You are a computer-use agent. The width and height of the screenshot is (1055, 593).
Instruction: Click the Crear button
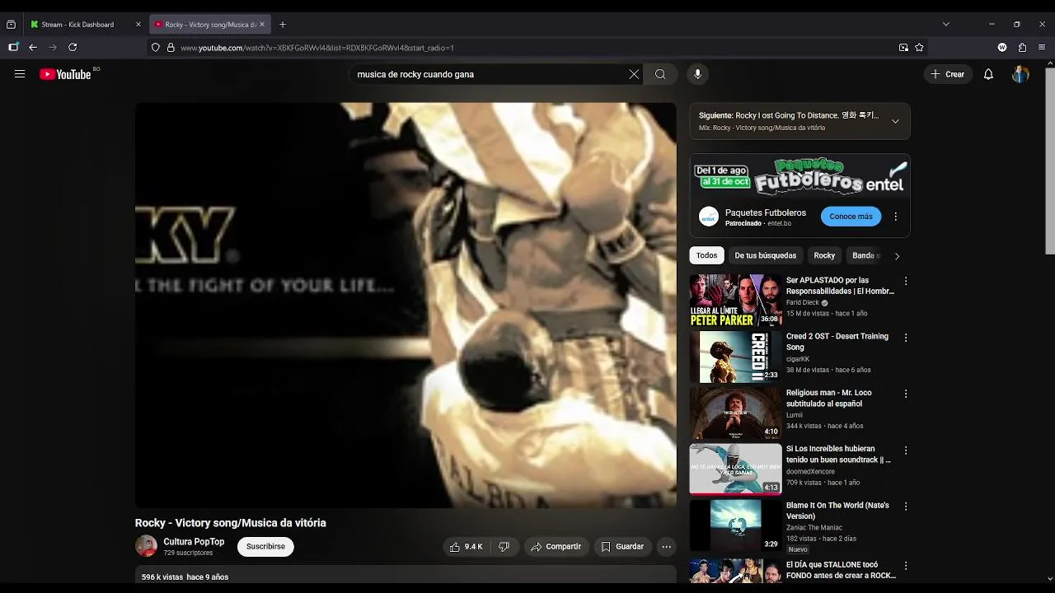tap(947, 74)
